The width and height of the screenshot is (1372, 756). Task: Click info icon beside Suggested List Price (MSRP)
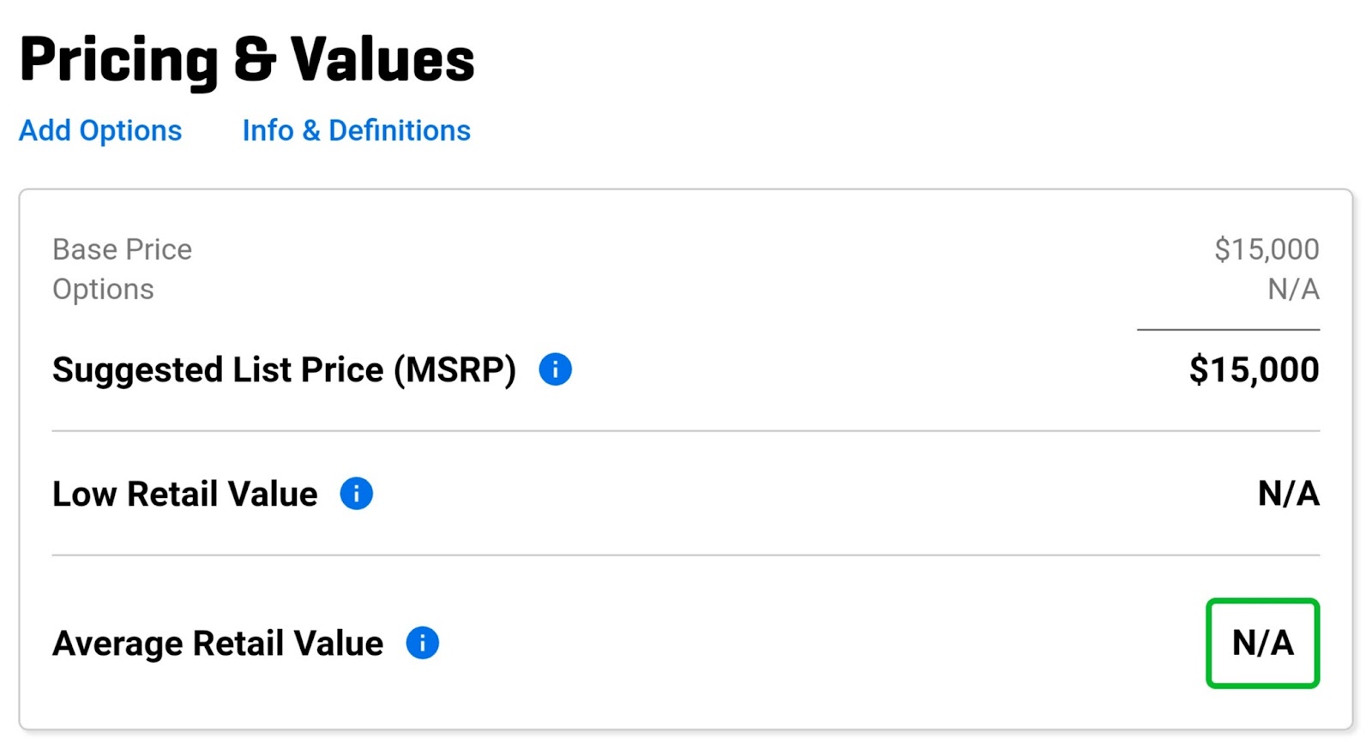tap(555, 369)
